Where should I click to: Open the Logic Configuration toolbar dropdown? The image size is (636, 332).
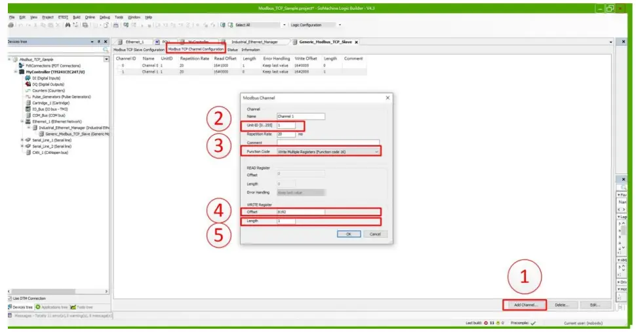click(340, 25)
